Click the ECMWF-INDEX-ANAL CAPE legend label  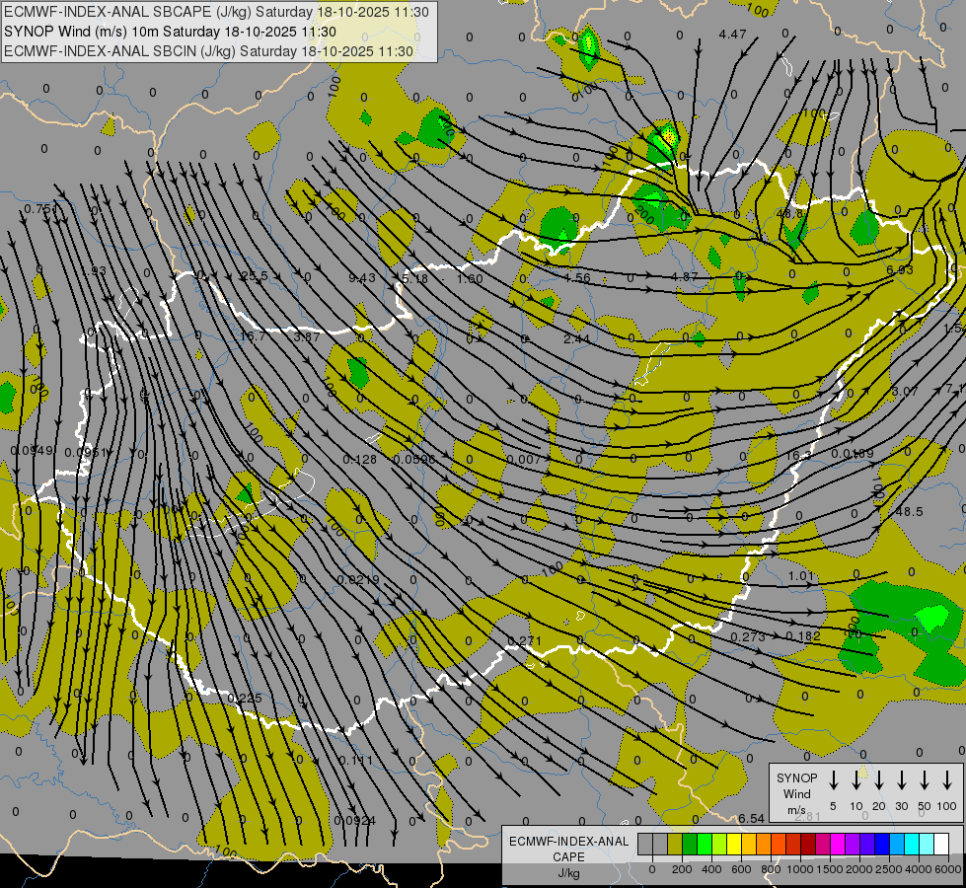tap(568, 849)
